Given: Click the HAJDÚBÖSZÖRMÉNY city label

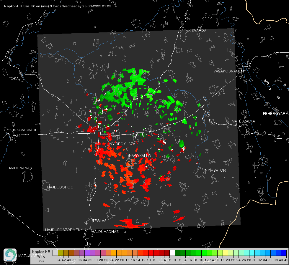Looking at the screenshot, I should click(x=64, y=230).
